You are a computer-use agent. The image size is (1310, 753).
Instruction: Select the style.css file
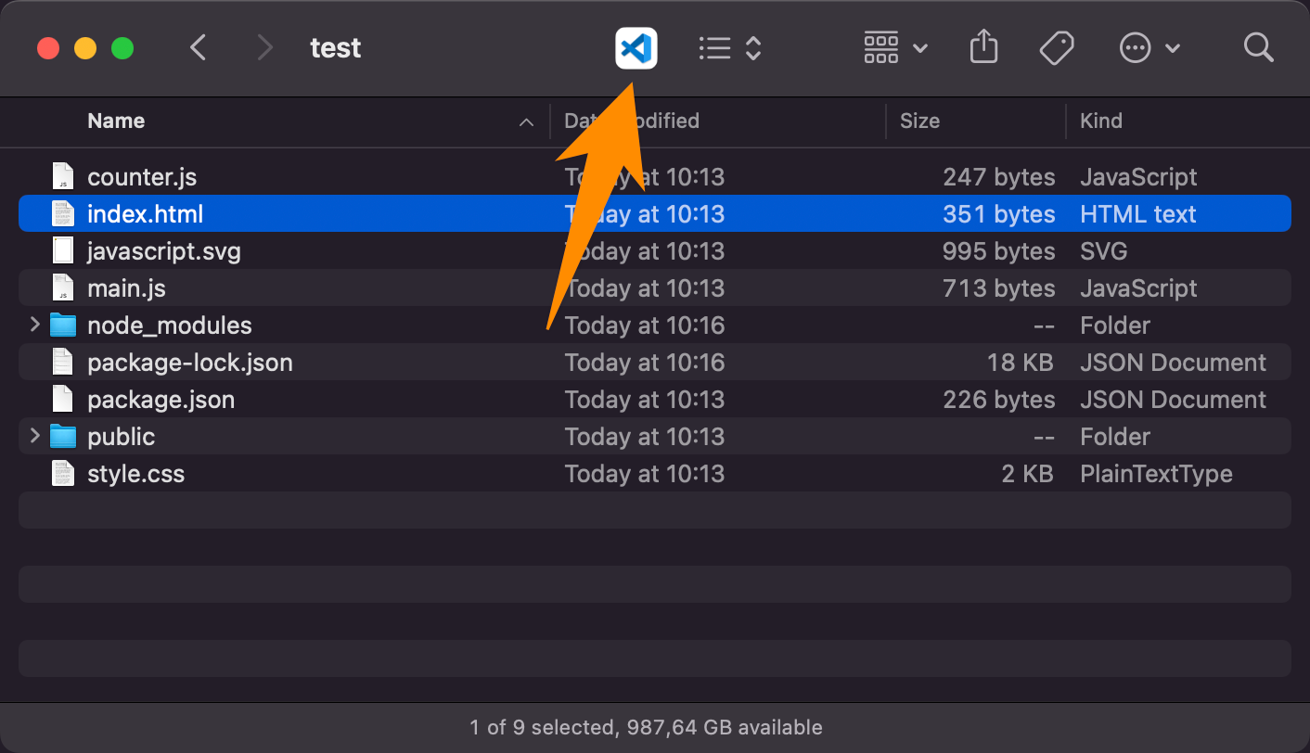pyautogui.click(x=135, y=474)
